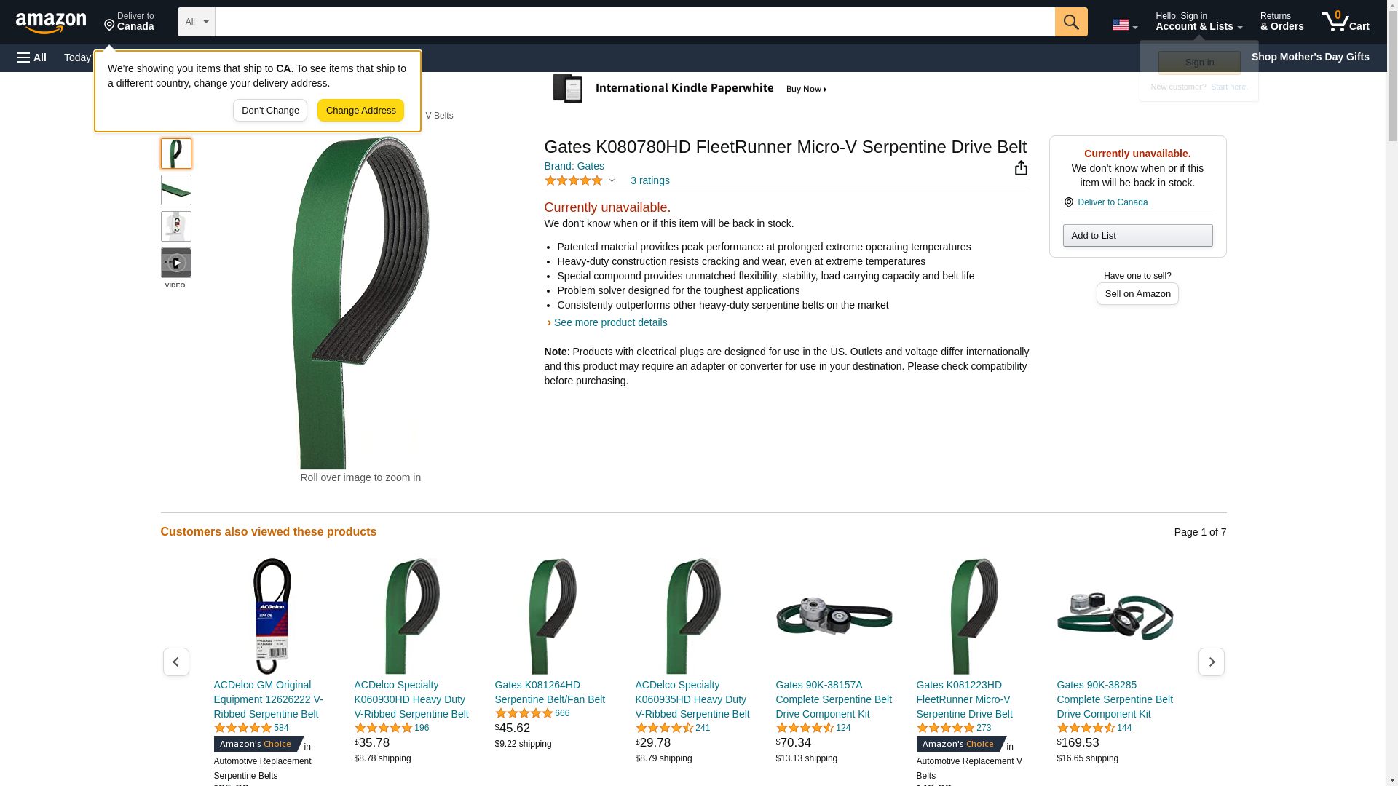Expand the search category All dropdown
The height and width of the screenshot is (786, 1398).
196,22
